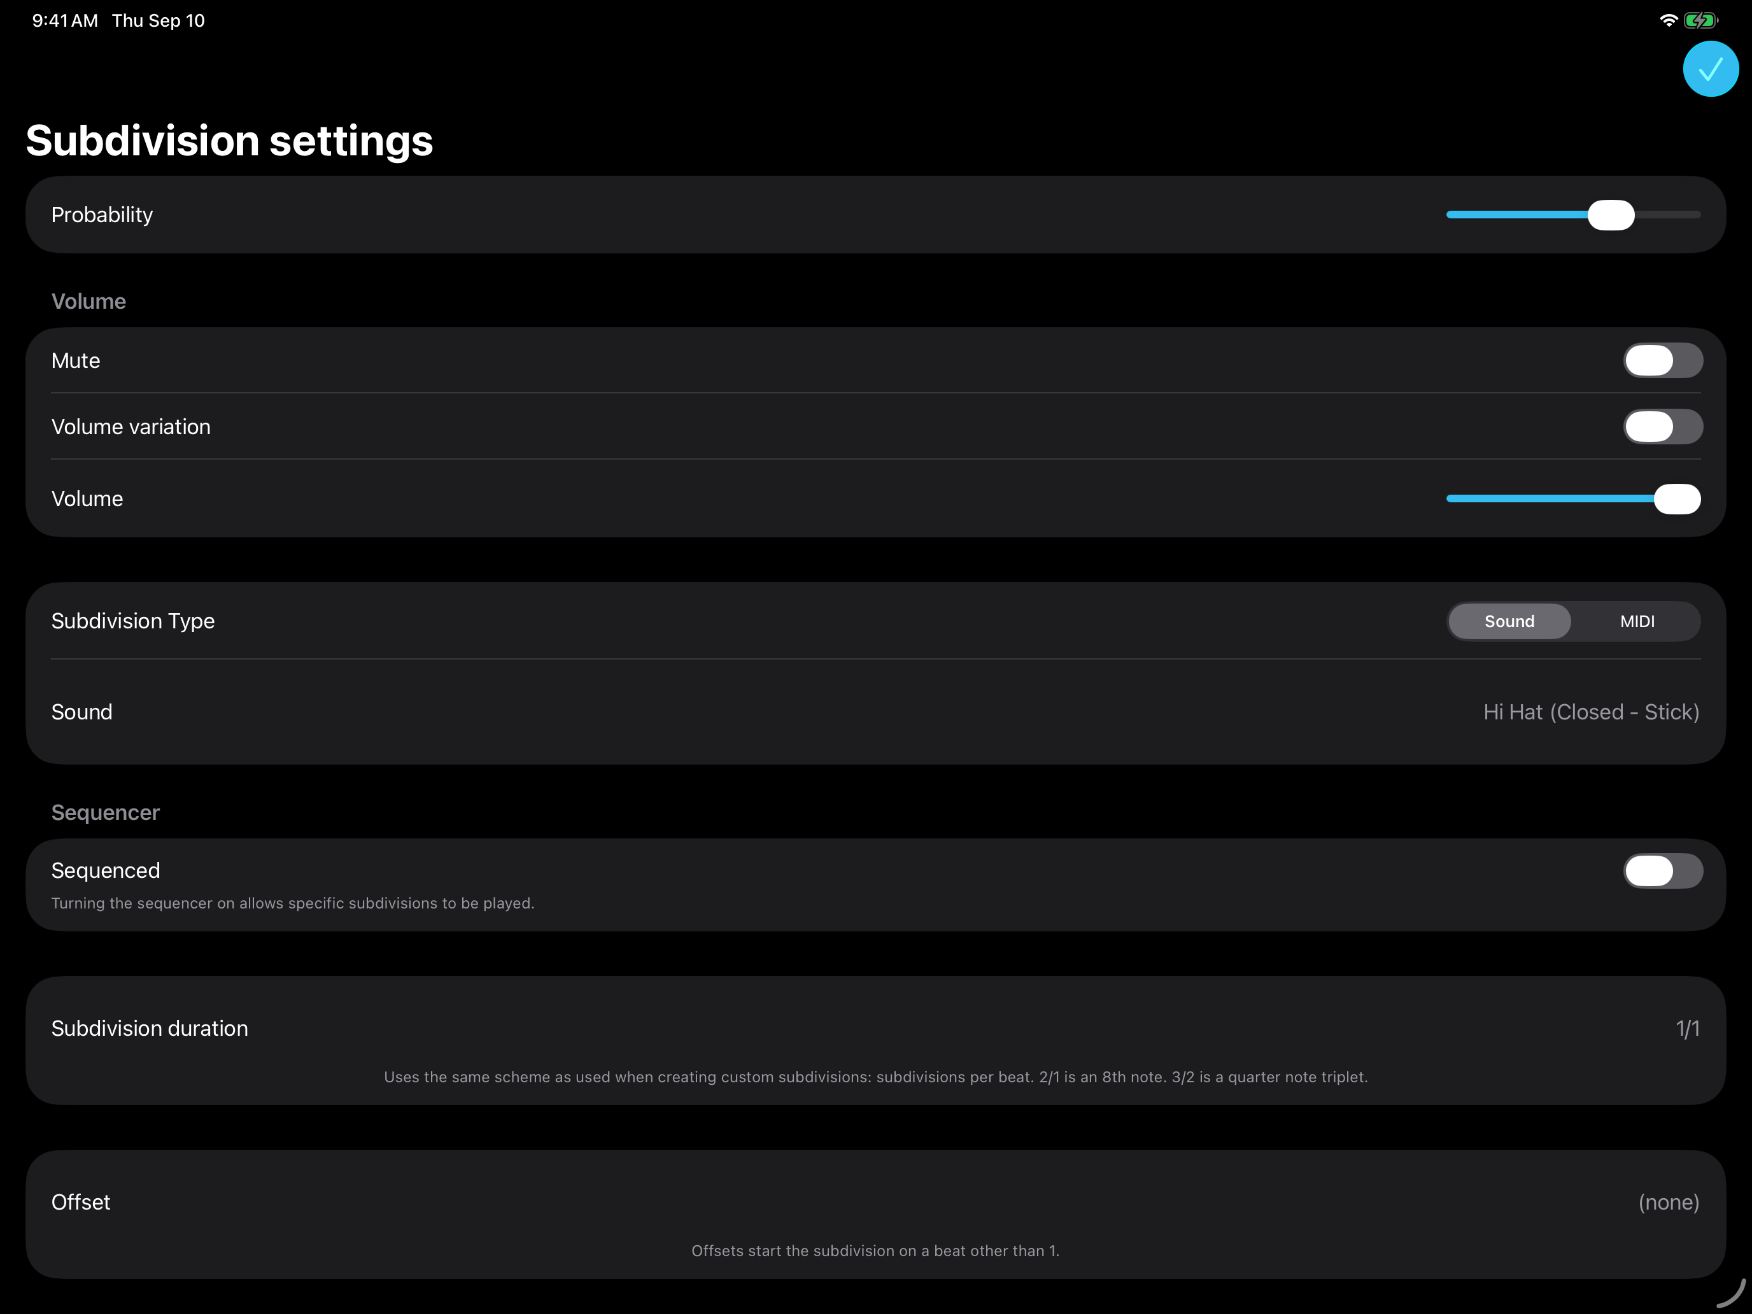Tap the Wi-Fi status icon

pyautogui.click(x=1668, y=20)
